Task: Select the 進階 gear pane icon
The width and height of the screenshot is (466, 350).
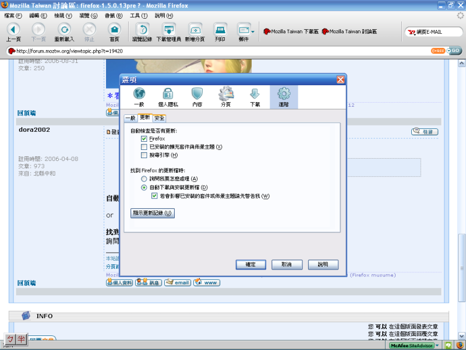Action: click(284, 97)
